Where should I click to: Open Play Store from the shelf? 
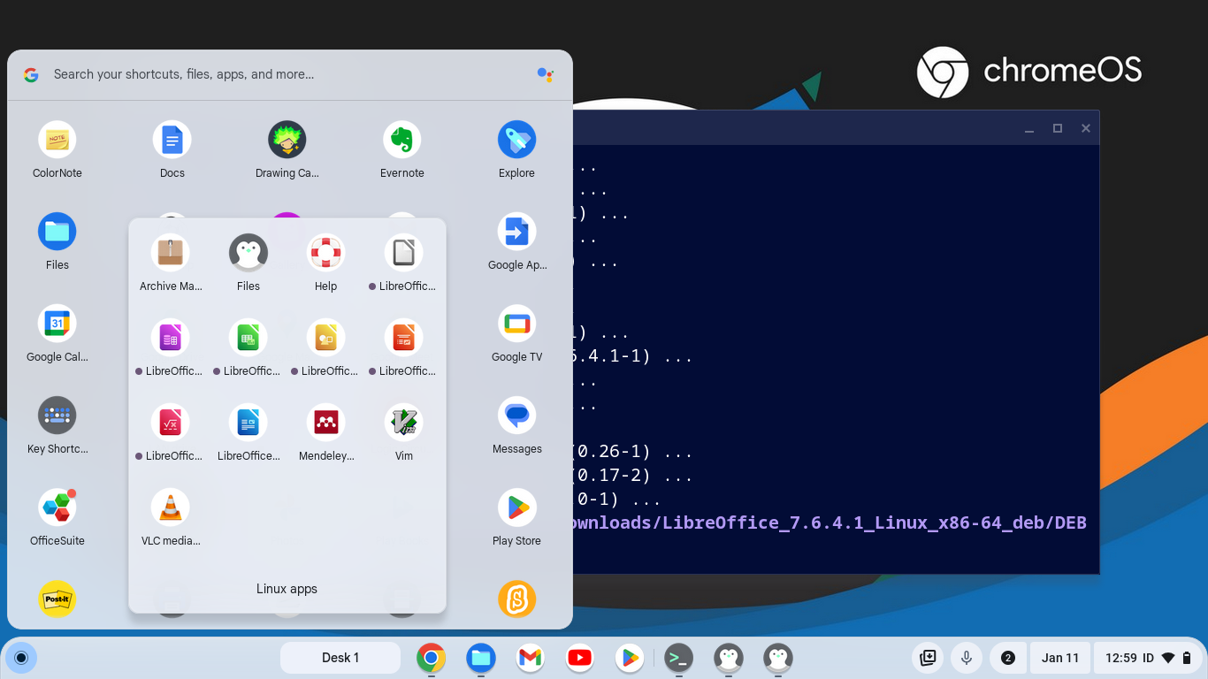[x=630, y=658]
